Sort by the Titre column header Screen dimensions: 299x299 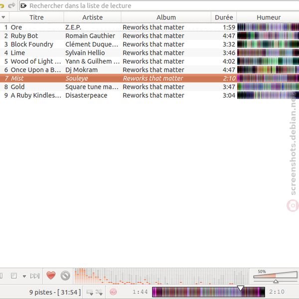click(36, 17)
